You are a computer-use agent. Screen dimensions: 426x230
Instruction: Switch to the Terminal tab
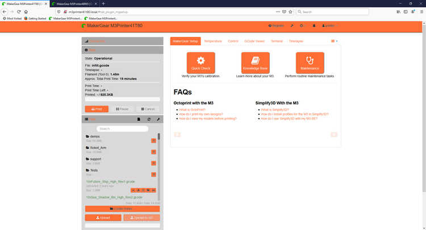[x=277, y=41]
